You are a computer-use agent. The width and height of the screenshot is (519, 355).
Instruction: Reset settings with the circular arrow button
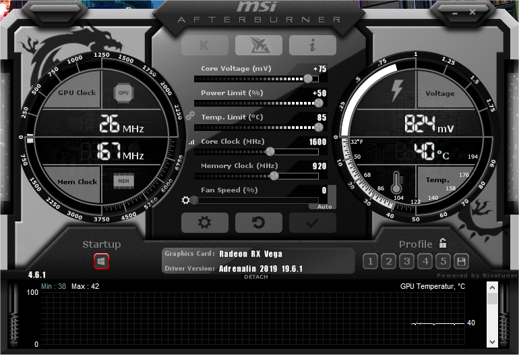pyautogui.click(x=259, y=223)
